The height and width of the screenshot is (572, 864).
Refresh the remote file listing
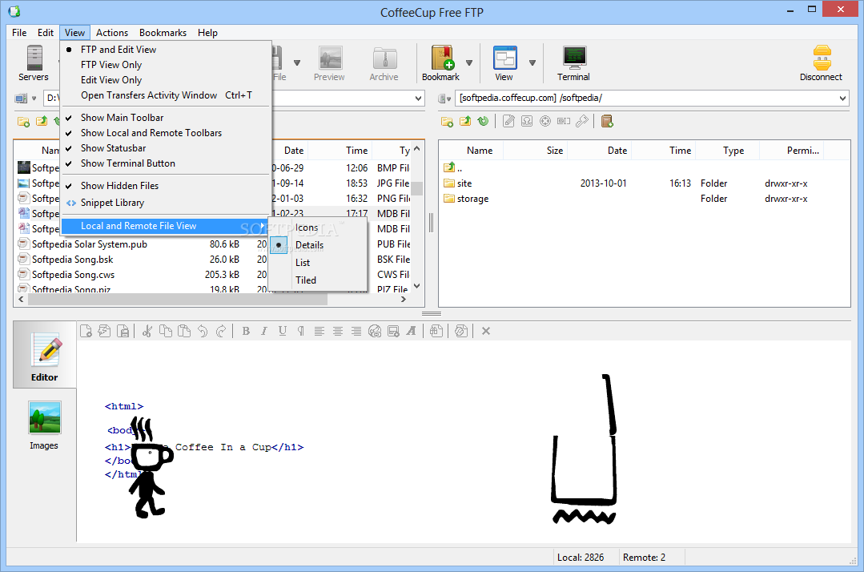(x=483, y=121)
